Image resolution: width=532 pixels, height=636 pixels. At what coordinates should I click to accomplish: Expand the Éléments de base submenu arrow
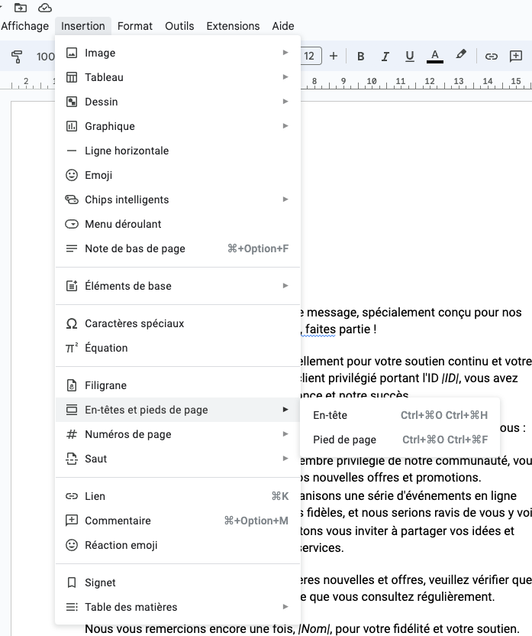(285, 286)
